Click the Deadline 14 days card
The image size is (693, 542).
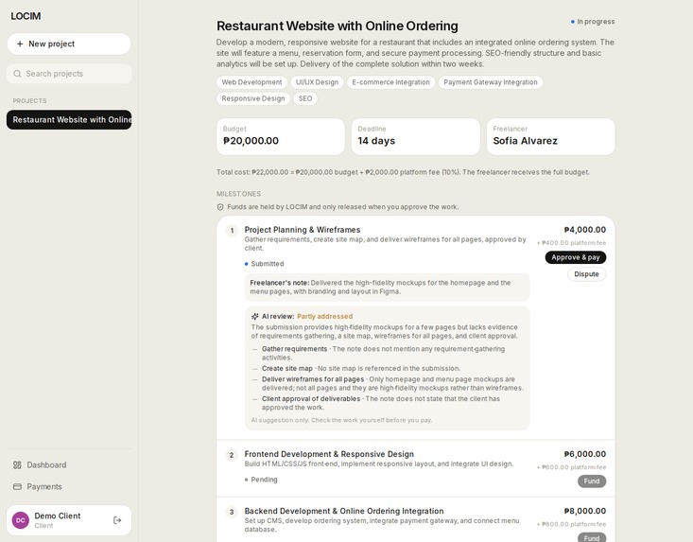pyautogui.click(x=415, y=136)
